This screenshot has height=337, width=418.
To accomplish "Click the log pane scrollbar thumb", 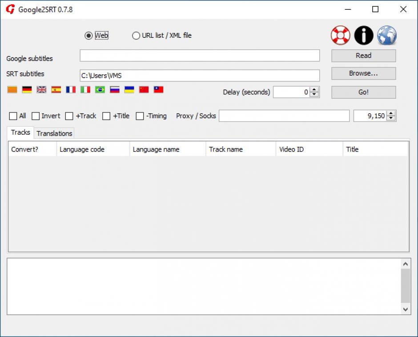I will click(x=406, y=286).
